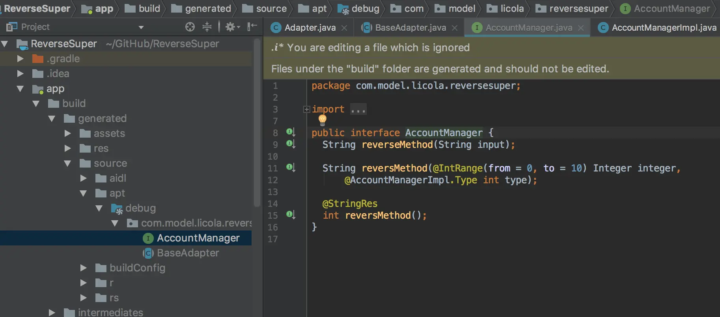The height and width of the screenshot is (317, 720).
Task: Expand the rs folder
Action: click(84, 298)
